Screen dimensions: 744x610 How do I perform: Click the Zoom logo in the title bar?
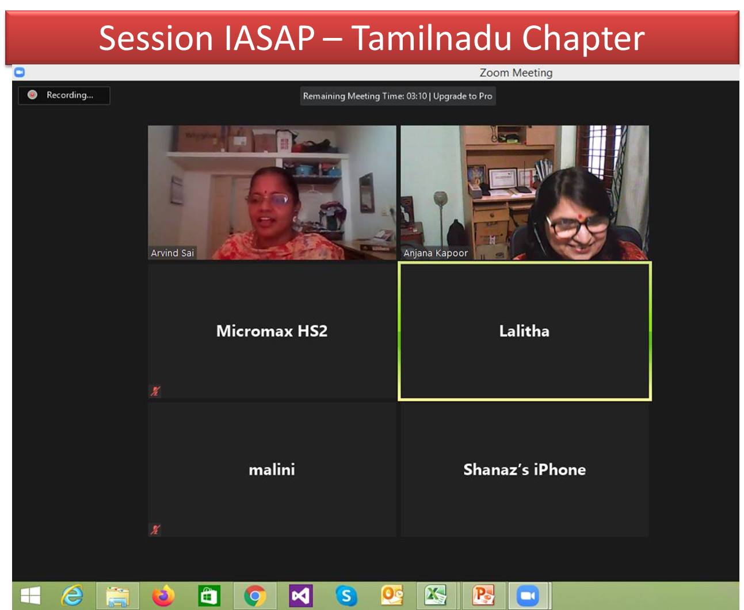[19, 72]
